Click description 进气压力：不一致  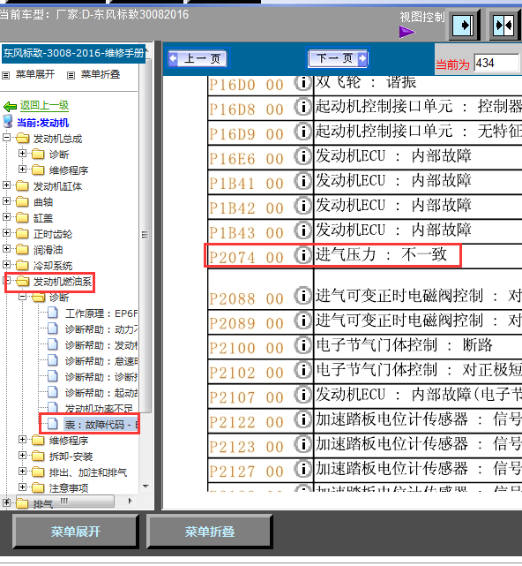tap(381, 254)
